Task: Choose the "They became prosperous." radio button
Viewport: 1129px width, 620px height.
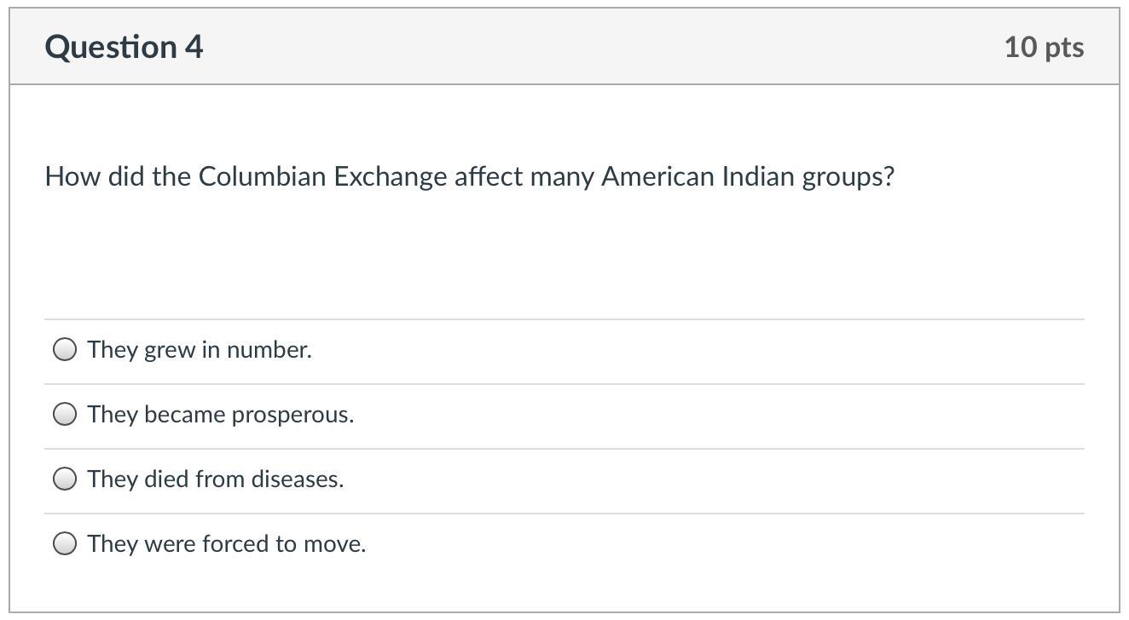Action: coord(65,414)
